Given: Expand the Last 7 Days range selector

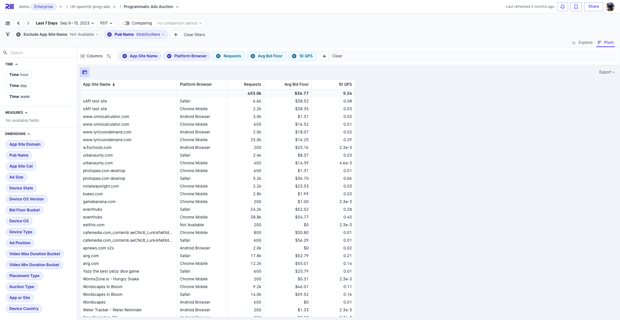Looking at the screenshot, I should (x=65, y=23).
